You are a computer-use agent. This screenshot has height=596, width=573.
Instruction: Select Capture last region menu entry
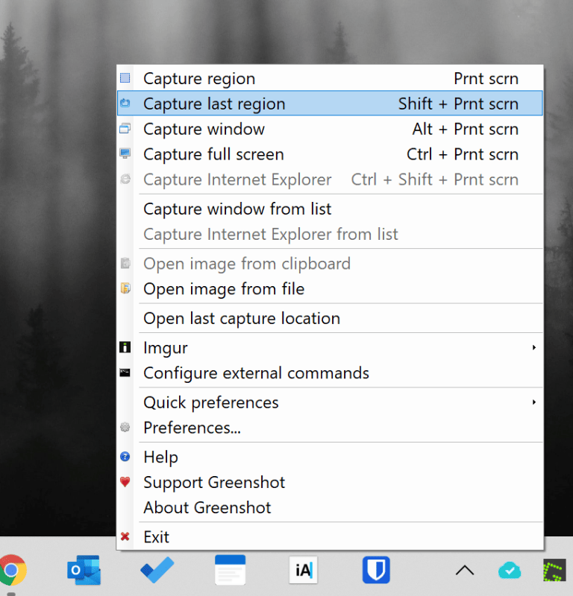[330, 103]
